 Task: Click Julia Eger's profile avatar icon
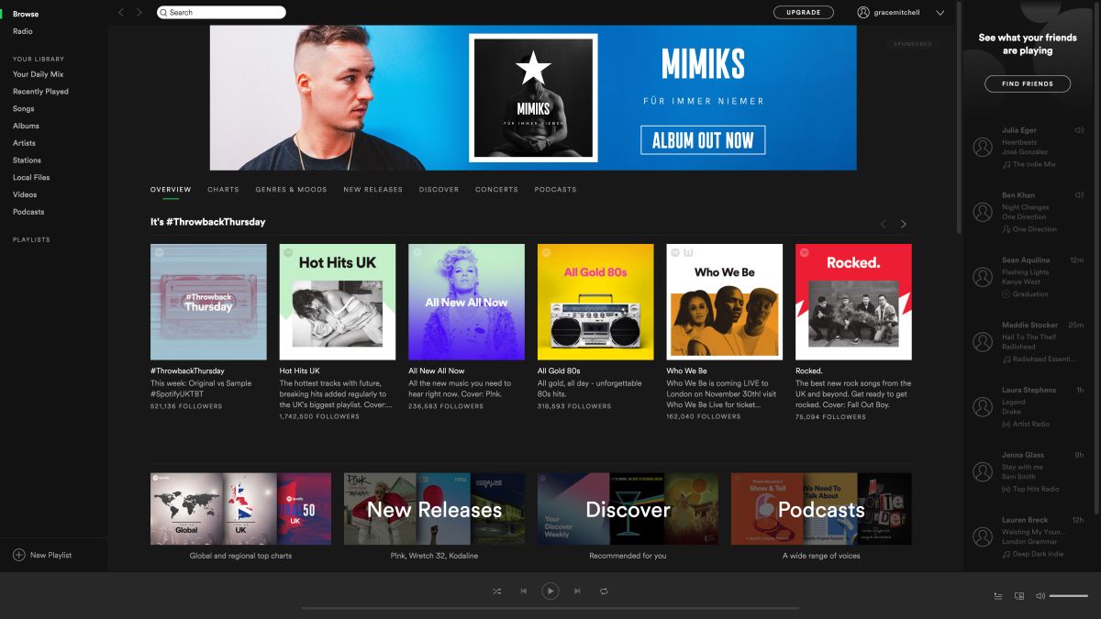[x=983, y=148]
